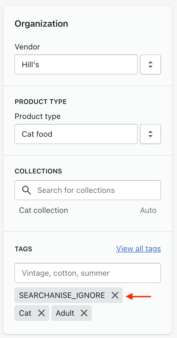Click the Vendor field showing Hill's
This screenshot has width=177, height=338.
(x=76, y=64)
